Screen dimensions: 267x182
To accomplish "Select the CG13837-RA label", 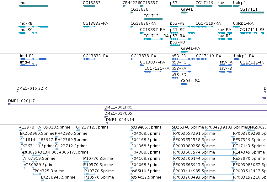I will (x=152, y=30).
